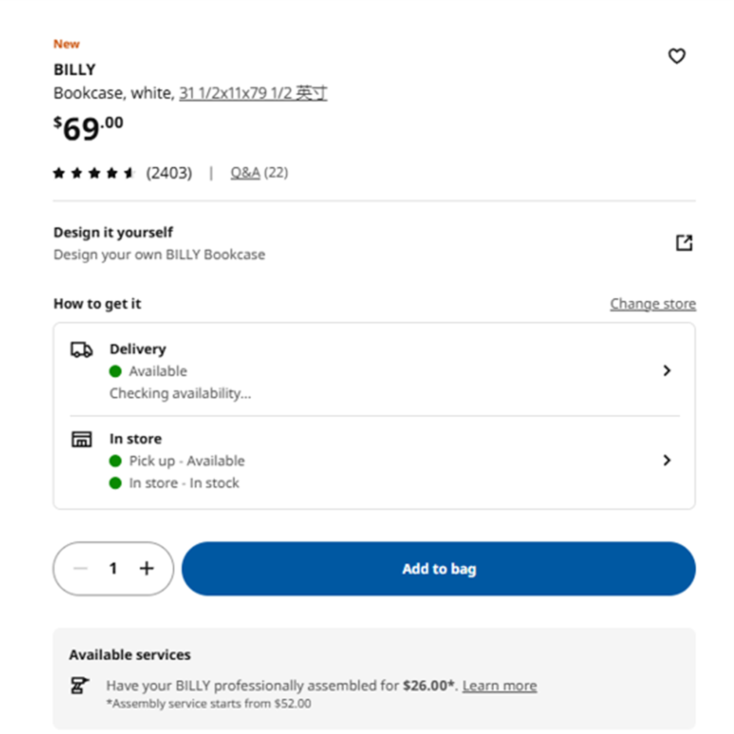The width and height of the screenshot is (734, 734).
Task: Select the Pick up - Available status row
Action: 177,461
